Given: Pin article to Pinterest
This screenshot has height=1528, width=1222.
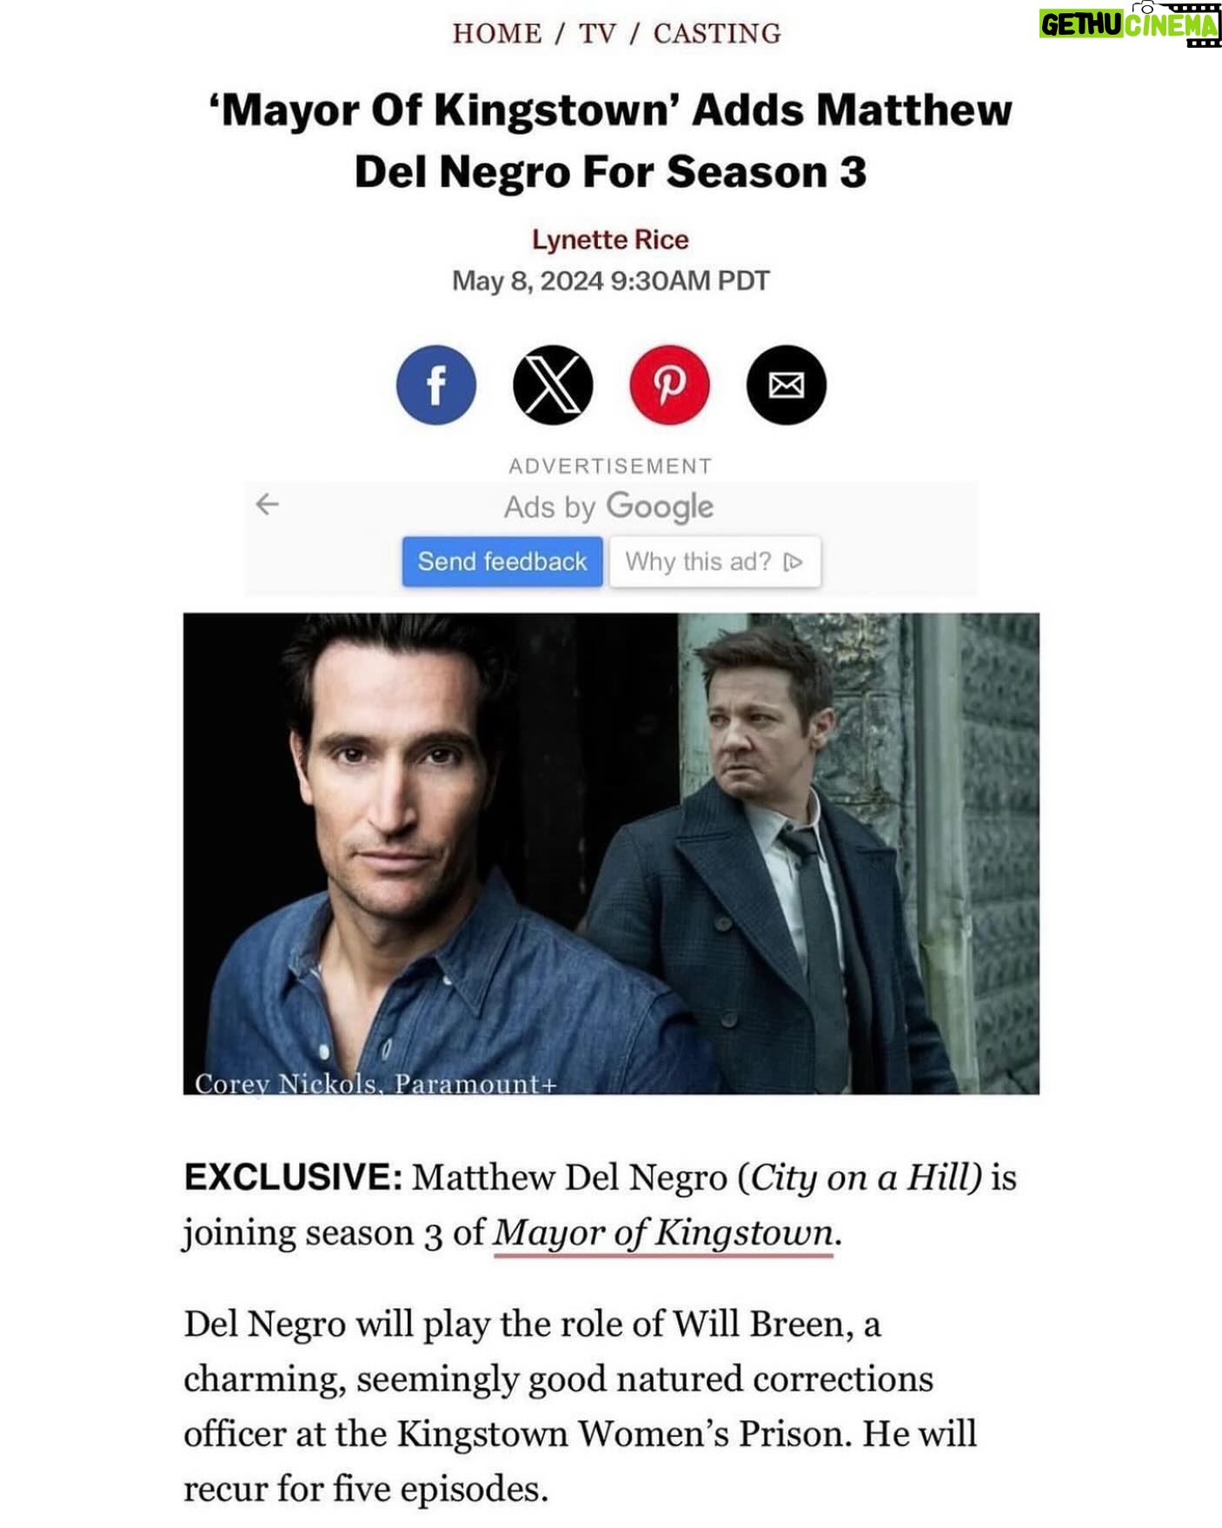Looking at the screenshot, I should click(669, 385).
